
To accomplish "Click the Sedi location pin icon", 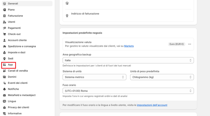I will tap(4, 59).
